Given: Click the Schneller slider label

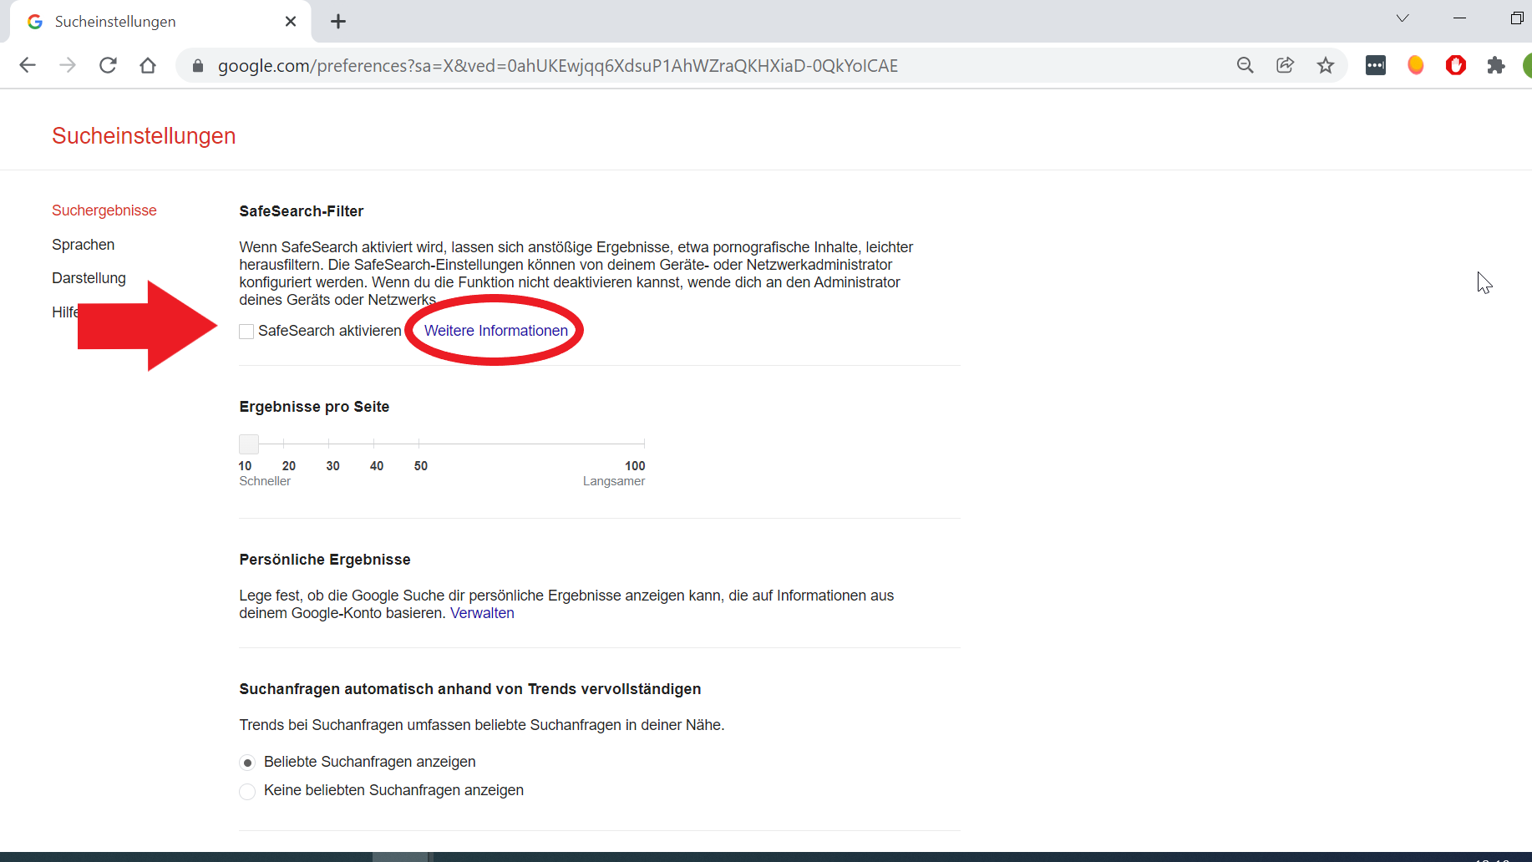Looking at the screenshot, I should (265, 481).
